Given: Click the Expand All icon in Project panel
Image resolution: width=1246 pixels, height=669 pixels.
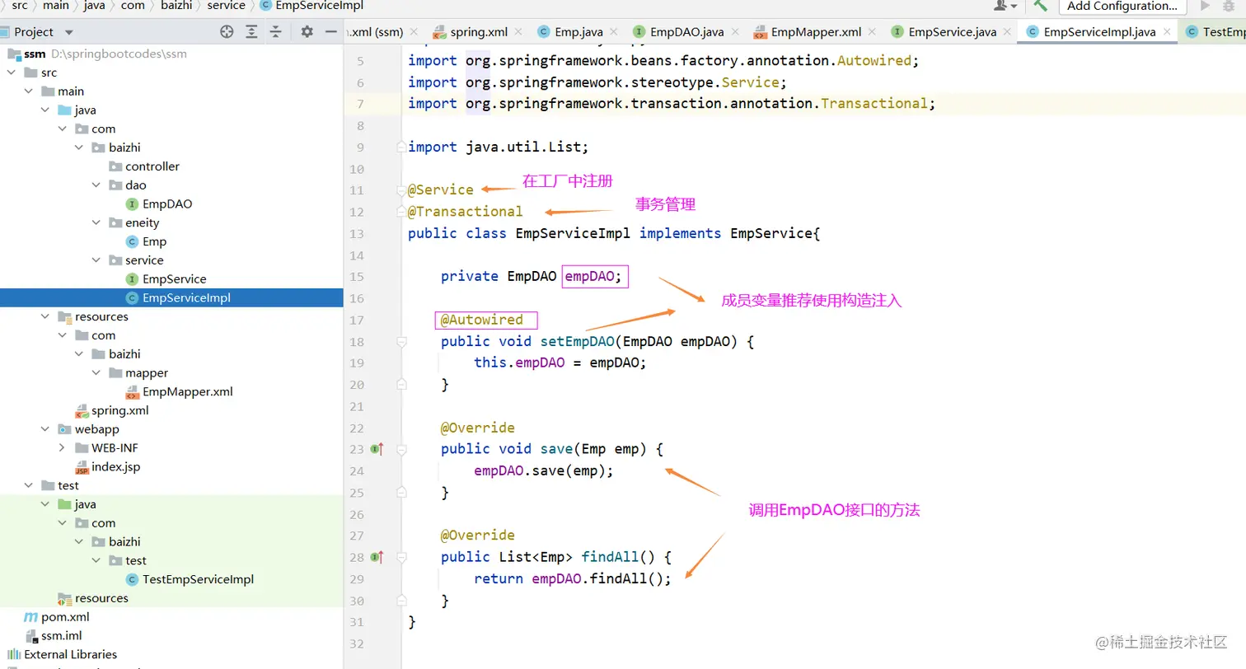Looking at the screenshot, I should click(251, 32).
